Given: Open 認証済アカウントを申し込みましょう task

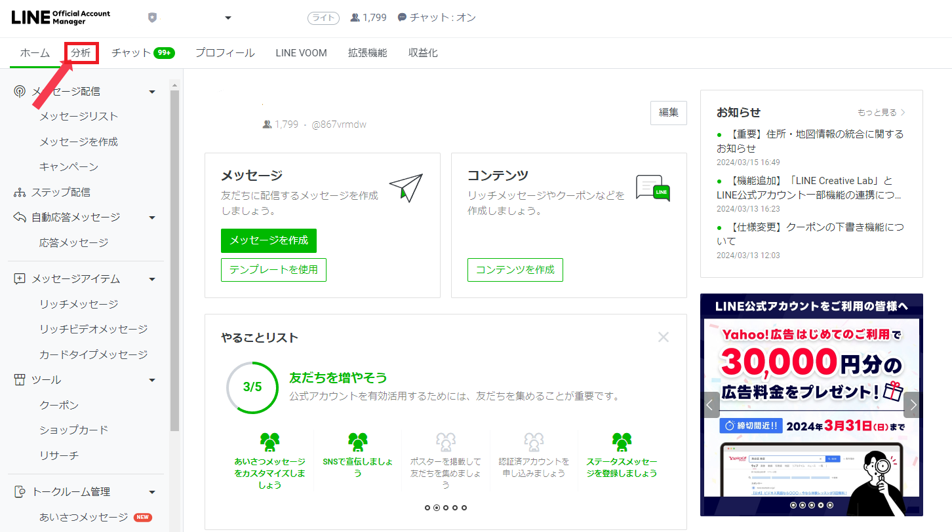Looking at the screenshot, I should (x=534, y=455).
